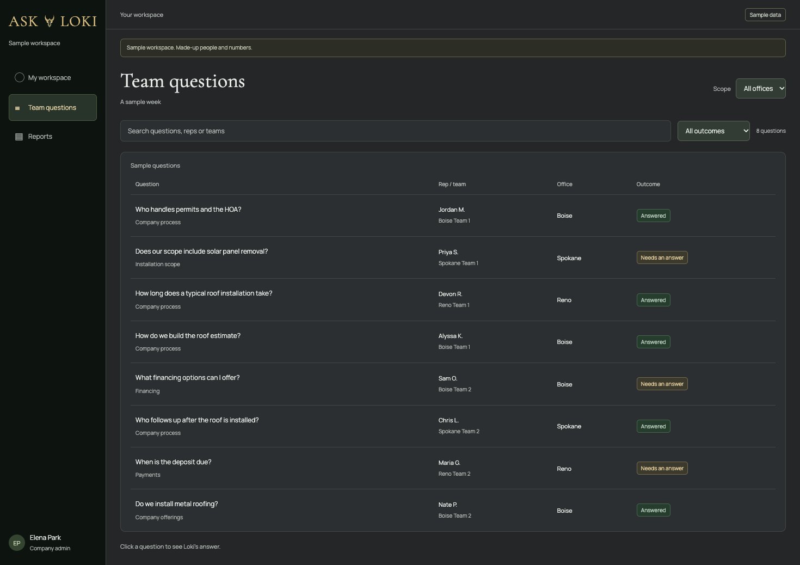This screenshot has height=565, width=800.
Task: Click the Sample data button
Action: point(765,15)
